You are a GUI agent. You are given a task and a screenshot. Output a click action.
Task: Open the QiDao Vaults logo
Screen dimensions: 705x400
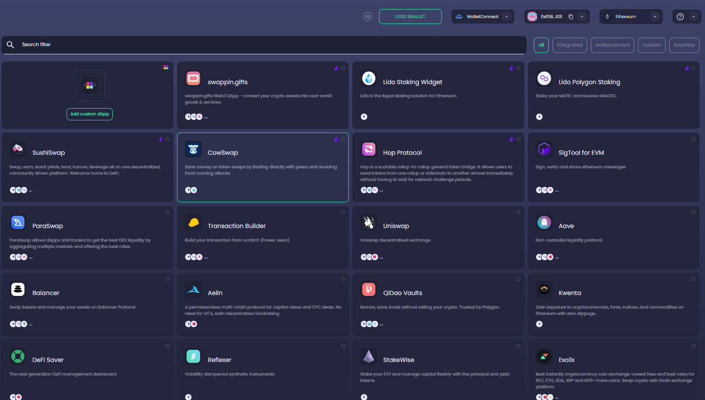[369, 289]
